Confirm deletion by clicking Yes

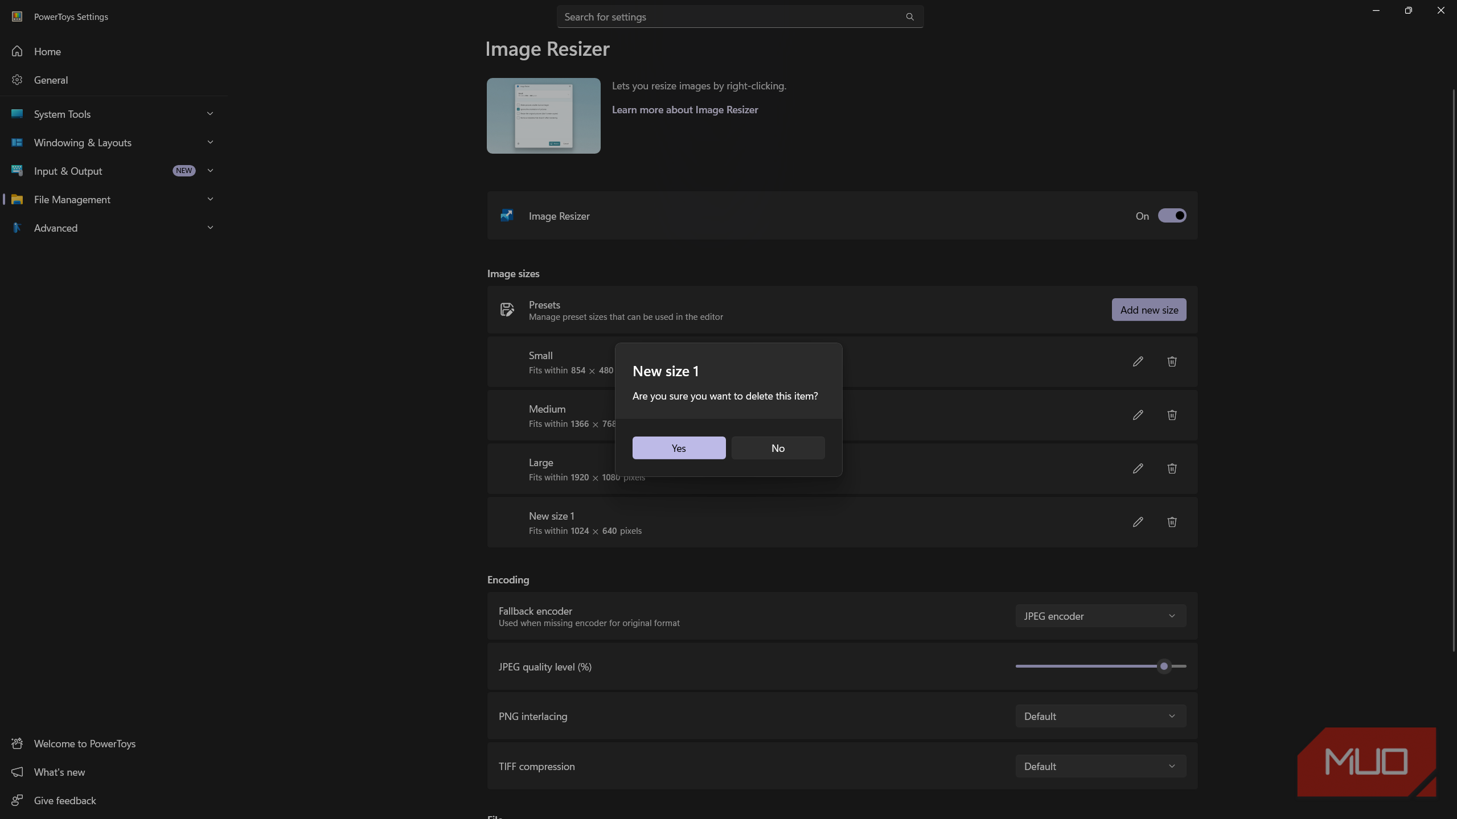tap(679, 448)
